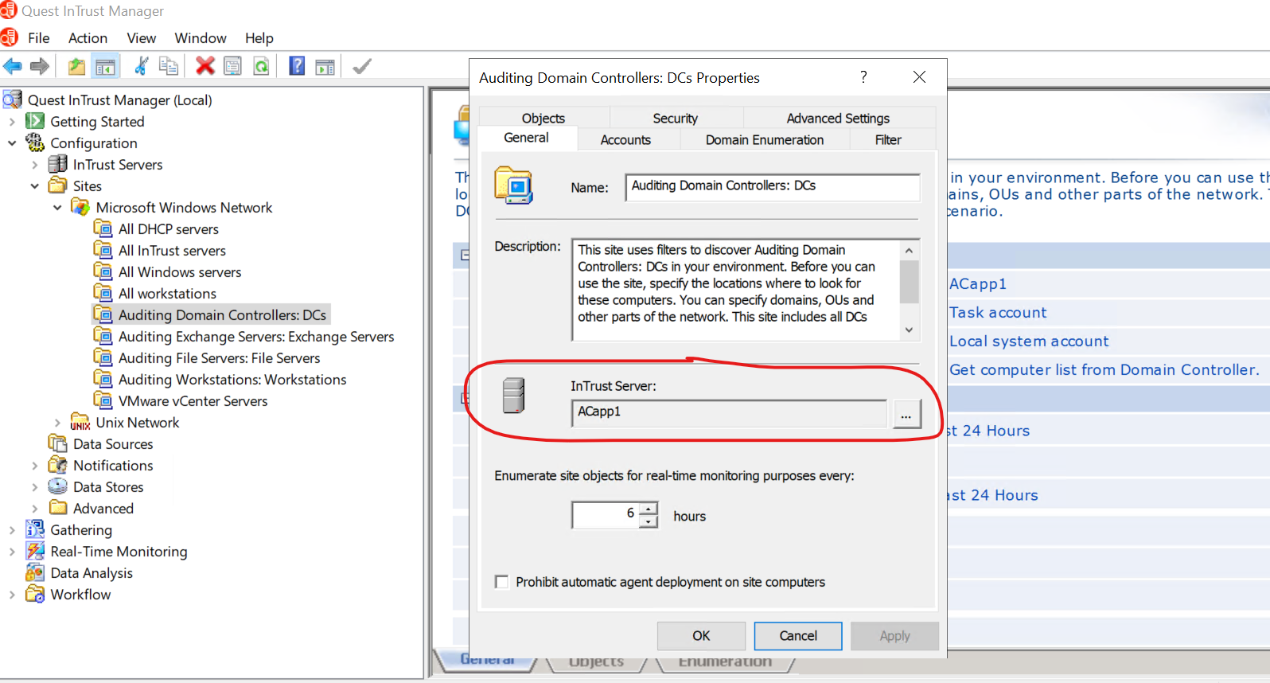The image size is (1270, 683).
Task: Click the InTrust Server ACapp1 field
Action: click(729, 413)
